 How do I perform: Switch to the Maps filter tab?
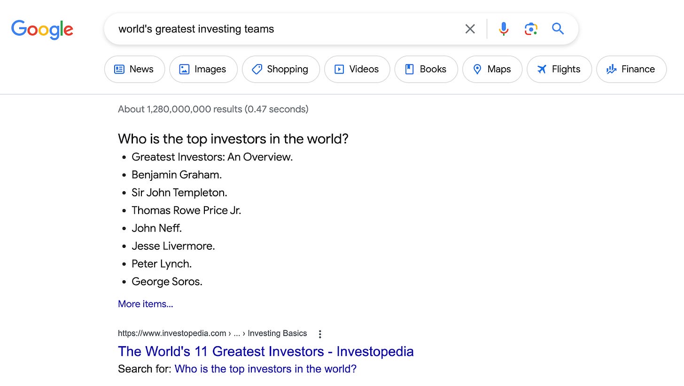492,69
